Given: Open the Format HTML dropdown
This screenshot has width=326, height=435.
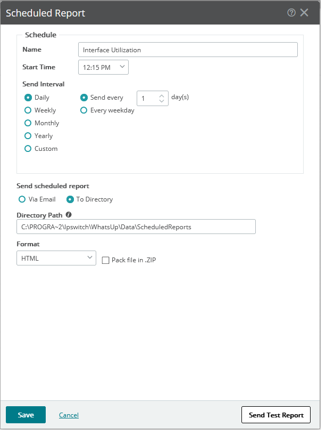Looking at the screenshot, I should point(56,258).
